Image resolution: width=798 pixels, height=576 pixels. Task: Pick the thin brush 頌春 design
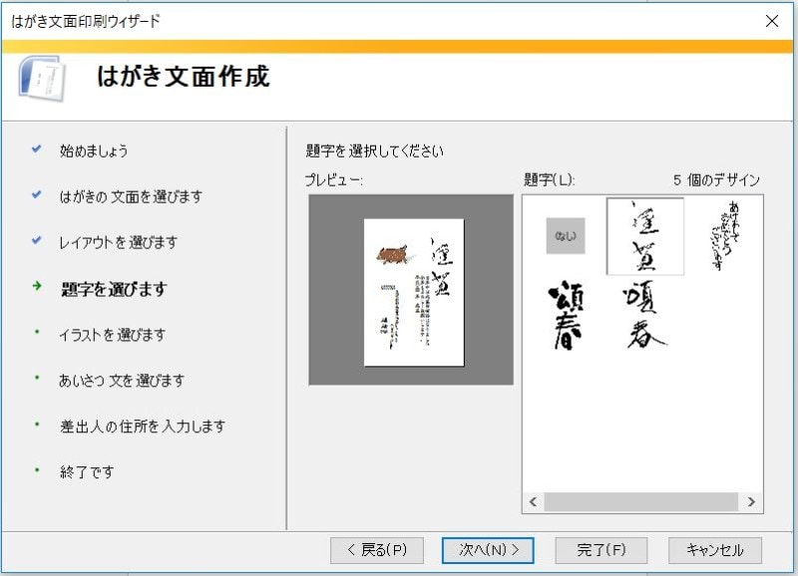[x=644, y=315]
